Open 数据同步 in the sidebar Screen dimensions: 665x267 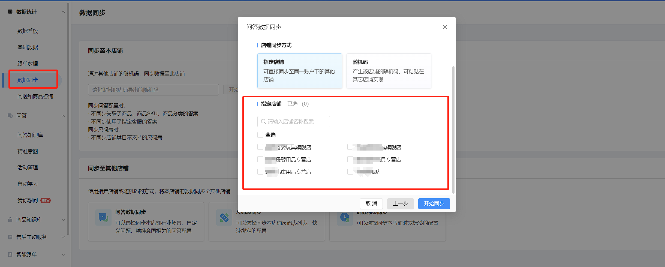(28, 80)
